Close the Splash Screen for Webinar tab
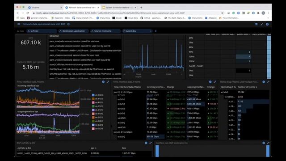The image size is (286, 161). pos(135,8)
